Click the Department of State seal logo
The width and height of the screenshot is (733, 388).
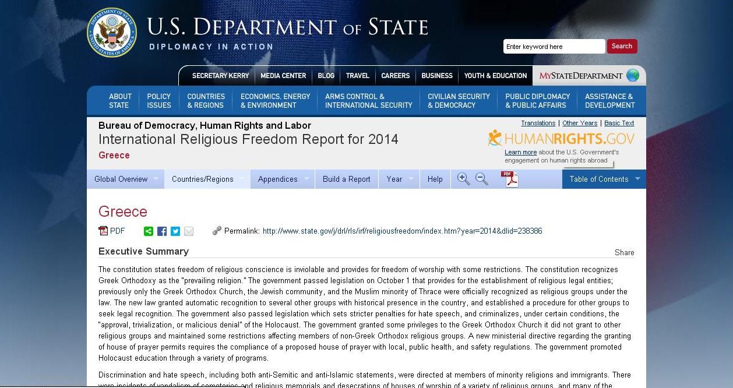click(112, 33)
